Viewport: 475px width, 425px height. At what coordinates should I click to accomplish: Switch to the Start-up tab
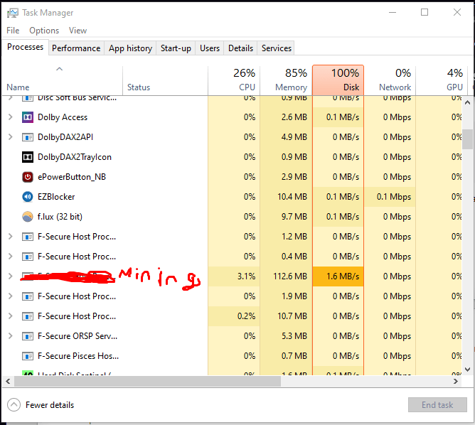176,48
